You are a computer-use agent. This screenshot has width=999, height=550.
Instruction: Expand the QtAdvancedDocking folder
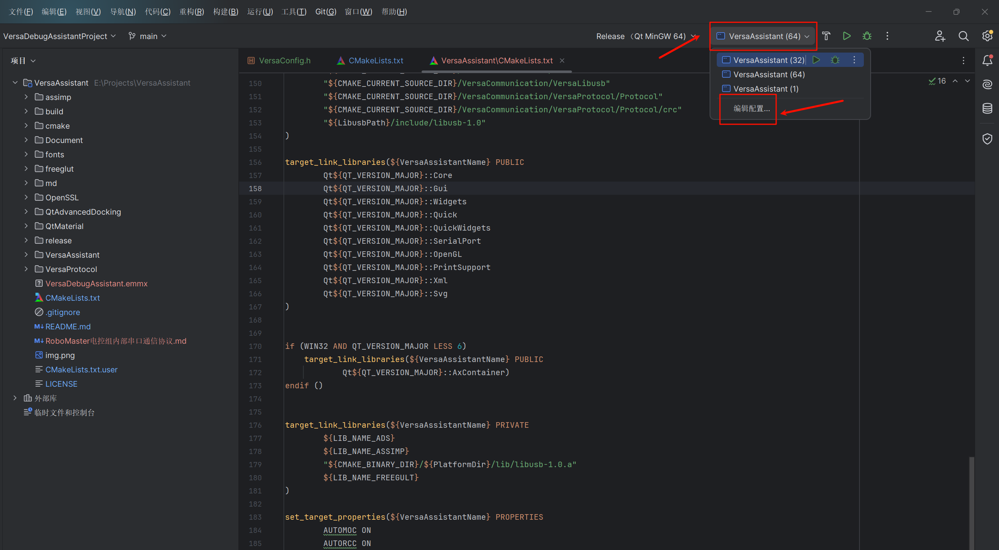click(x=26, y=212)
